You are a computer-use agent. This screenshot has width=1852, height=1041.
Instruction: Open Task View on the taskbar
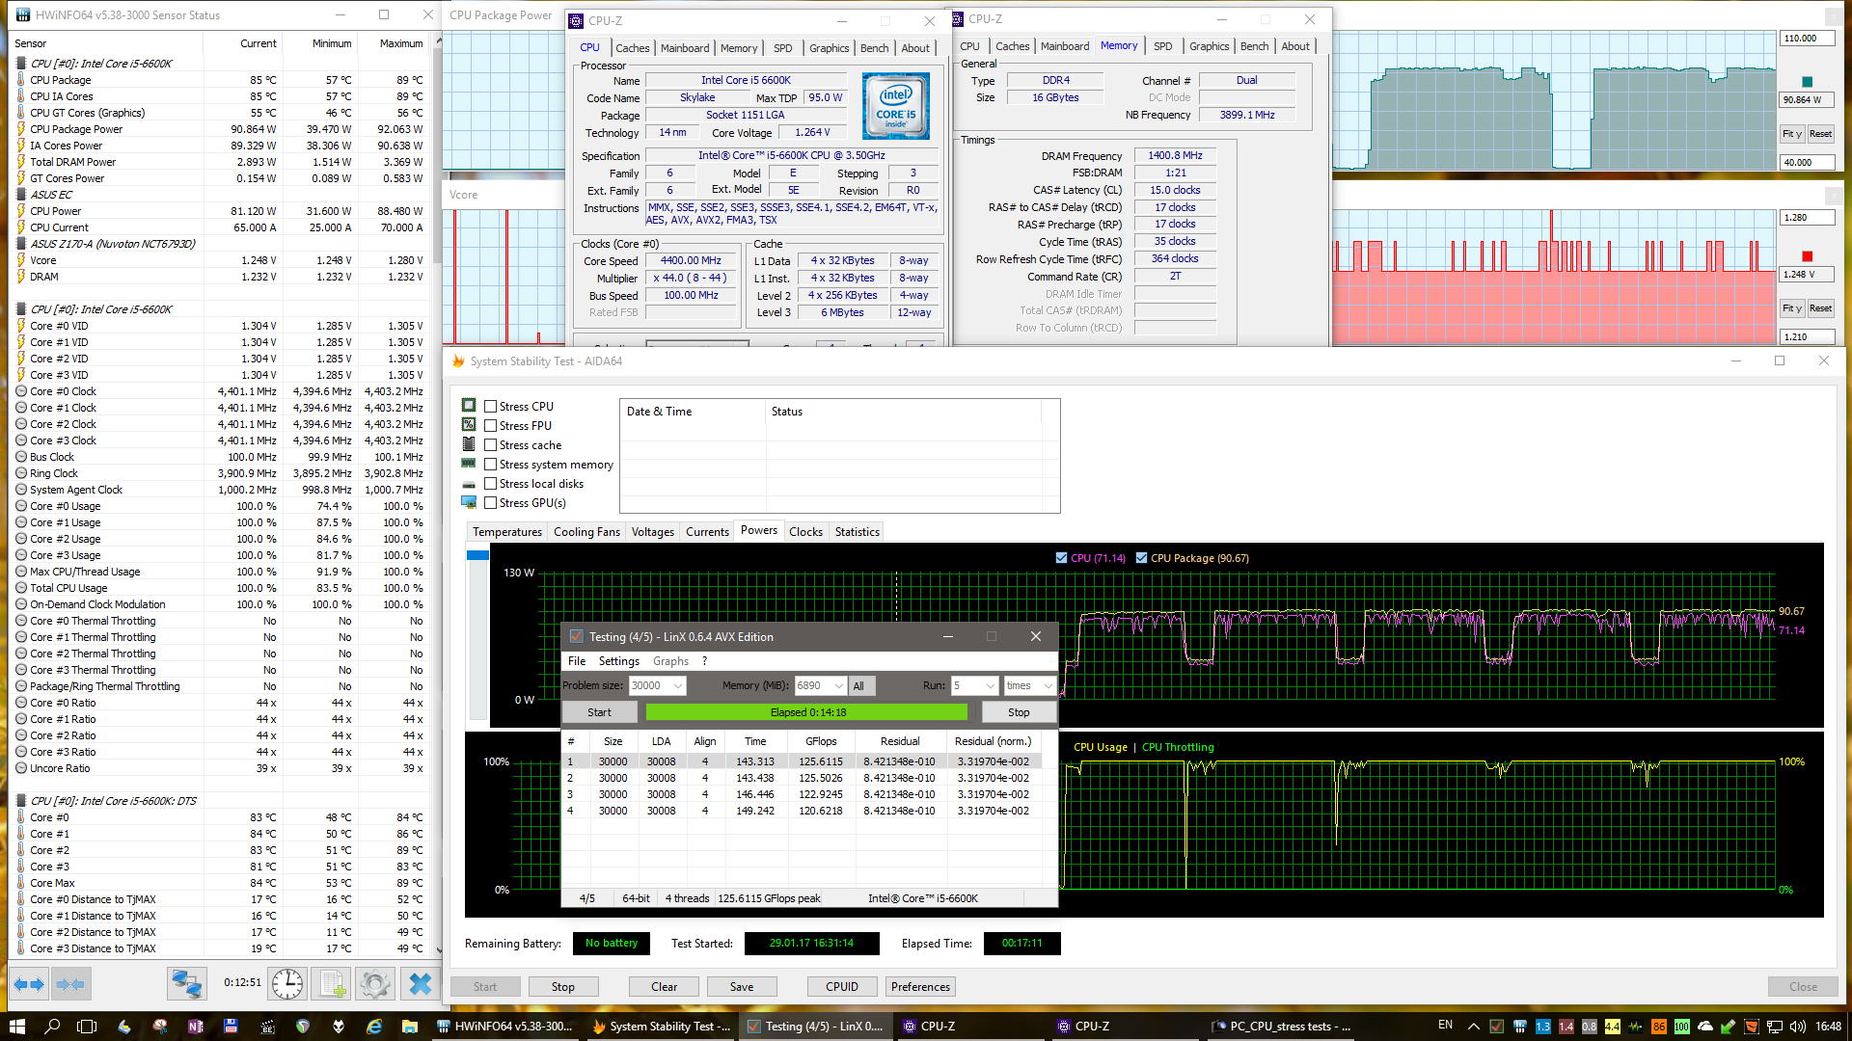coord(87,1027)
